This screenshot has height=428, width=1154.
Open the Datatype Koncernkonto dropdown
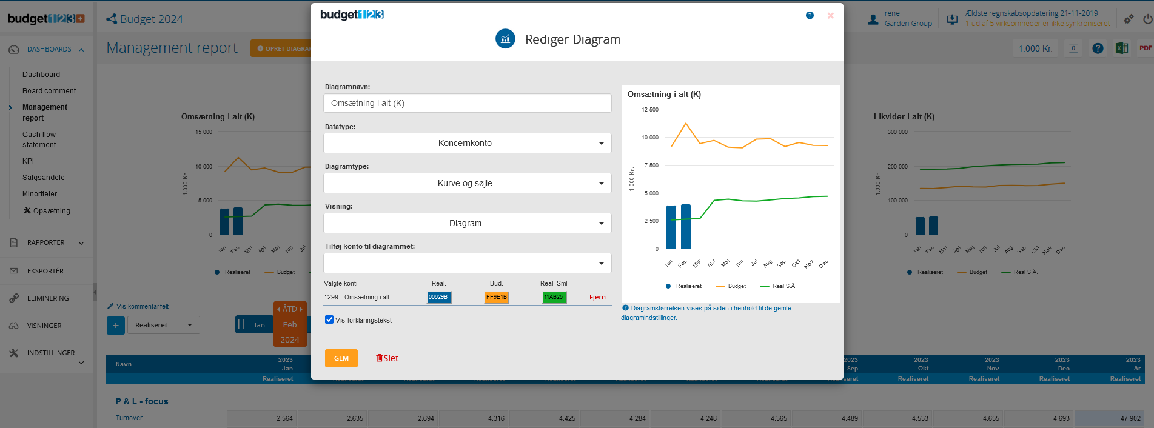467,143
